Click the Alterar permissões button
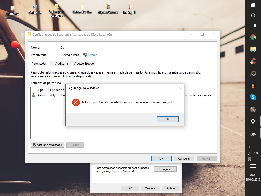The width and height of the screenshot is (261, 196). pos(47,145)
